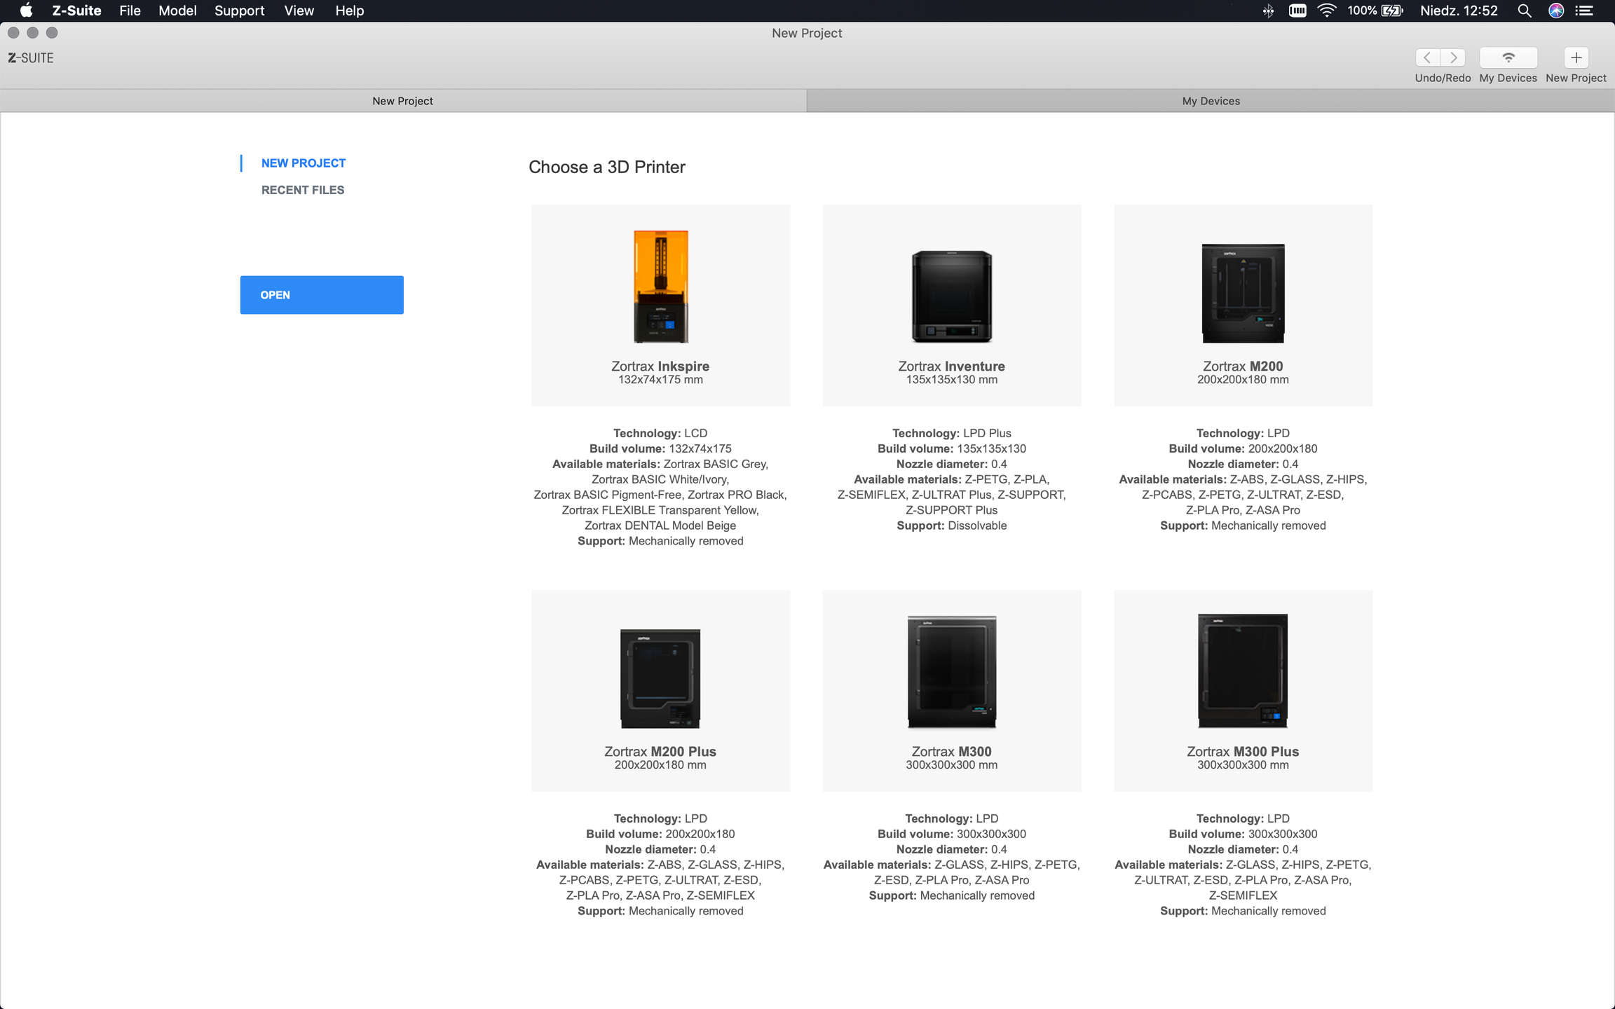1615x1009 pixels.
Task: Choose the Zortrax M300 printer image
Action: pyautogui.click(x=952, y=672)
